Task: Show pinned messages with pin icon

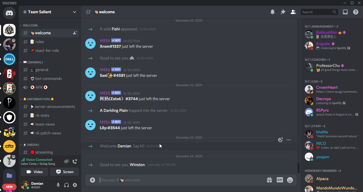Action: (x=283, y=12)
